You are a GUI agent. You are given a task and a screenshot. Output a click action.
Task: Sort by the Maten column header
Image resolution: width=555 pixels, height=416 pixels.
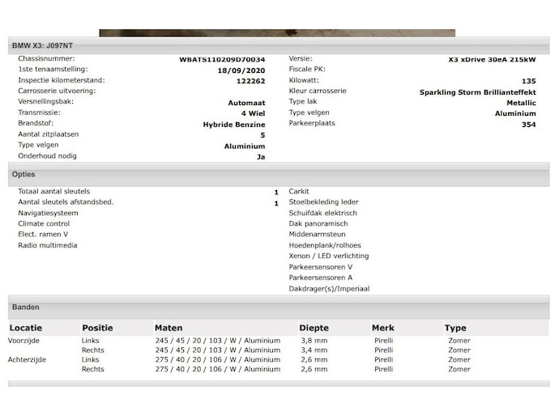(x=168, y=329)
